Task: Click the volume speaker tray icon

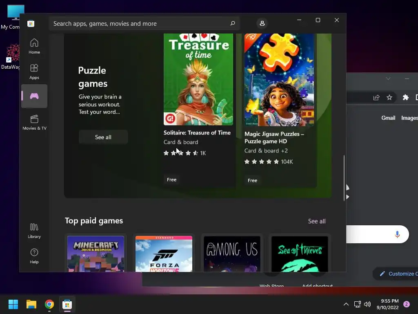Action: [x=367, y=304]
